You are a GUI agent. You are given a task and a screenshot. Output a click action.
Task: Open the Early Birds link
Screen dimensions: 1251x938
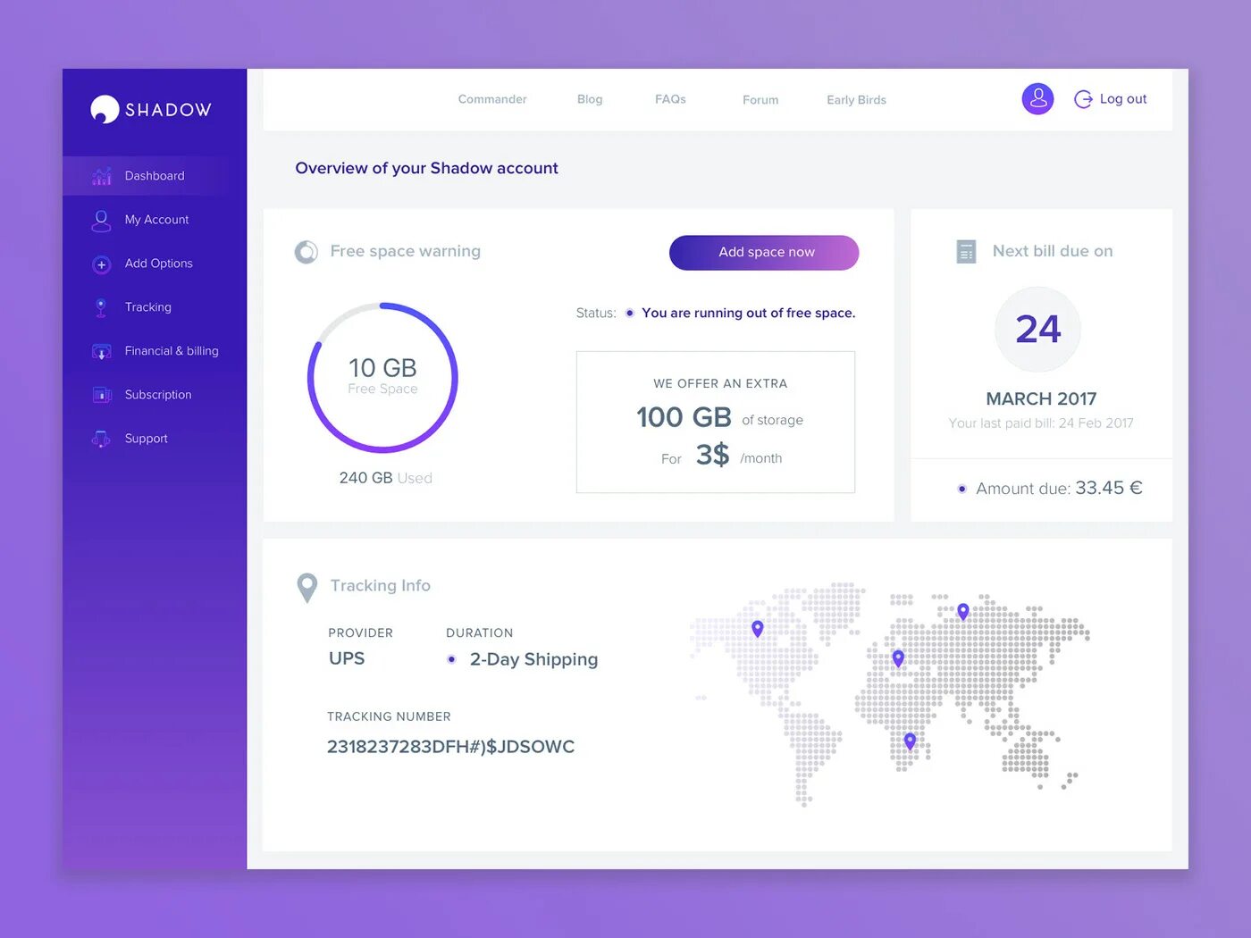pyautogui.click(x=856, y=100)
